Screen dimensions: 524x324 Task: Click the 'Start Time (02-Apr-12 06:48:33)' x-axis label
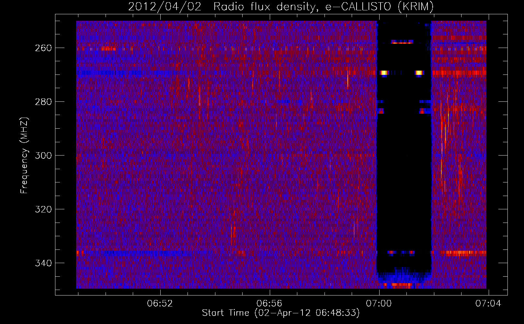coord(281,313)
